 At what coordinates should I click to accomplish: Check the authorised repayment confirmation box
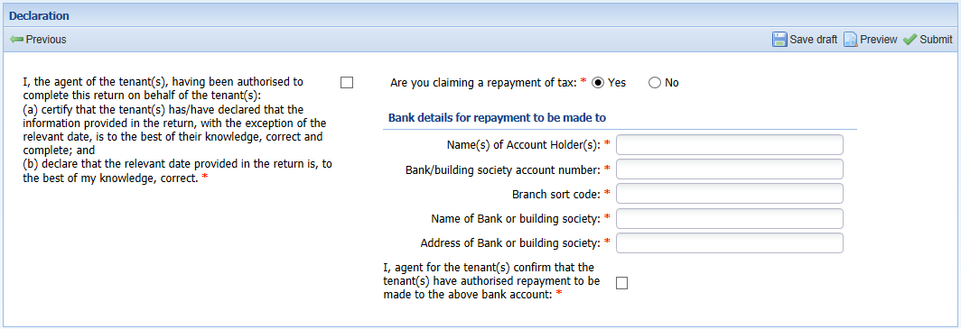[622, 282]
